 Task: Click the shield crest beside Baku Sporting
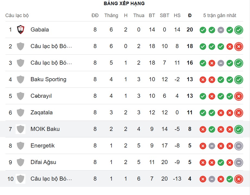tap(21, 79)
